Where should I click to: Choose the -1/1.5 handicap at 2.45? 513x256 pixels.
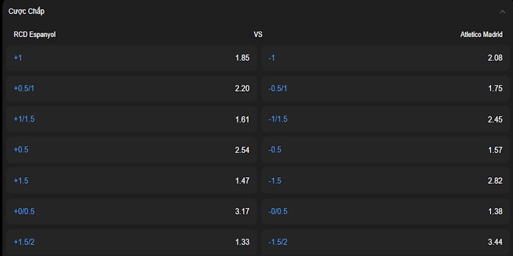(385, 119)
